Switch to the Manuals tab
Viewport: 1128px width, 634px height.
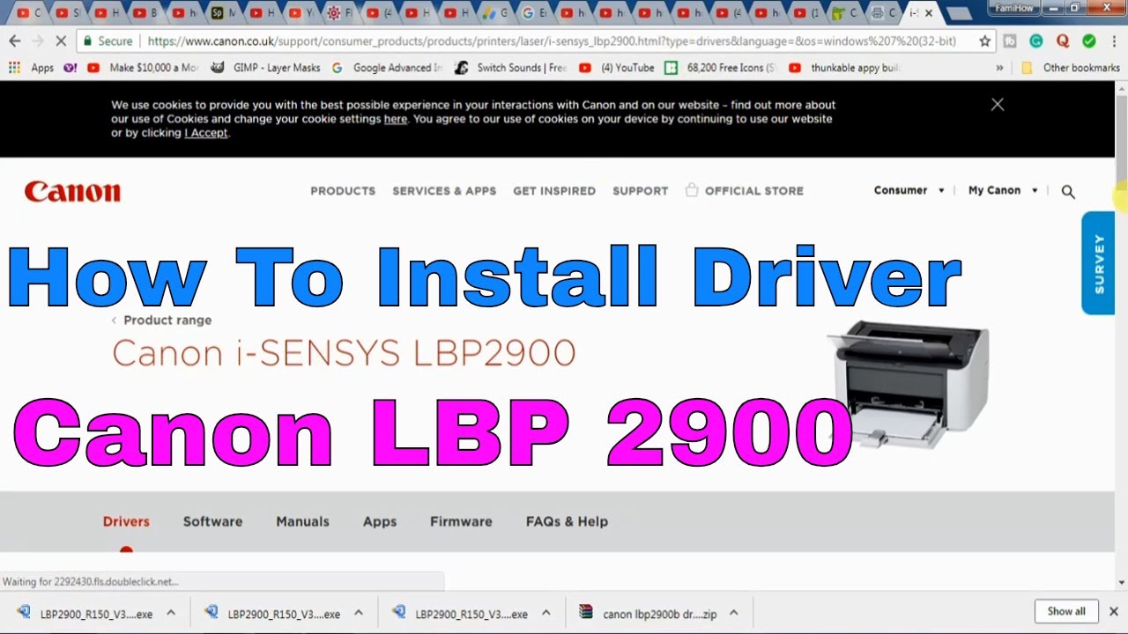(x=302, y=521)
